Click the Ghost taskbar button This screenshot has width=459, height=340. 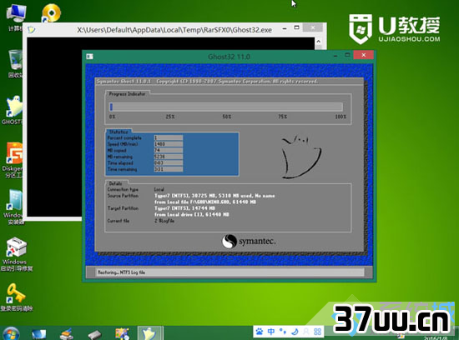149,333
